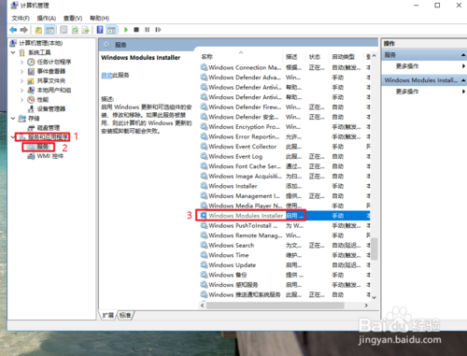Click the Refresh toolbar icon
The image size is (467, 356).
[75, 30]
